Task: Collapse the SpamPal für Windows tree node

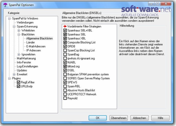Action: (x=10, y=19)
